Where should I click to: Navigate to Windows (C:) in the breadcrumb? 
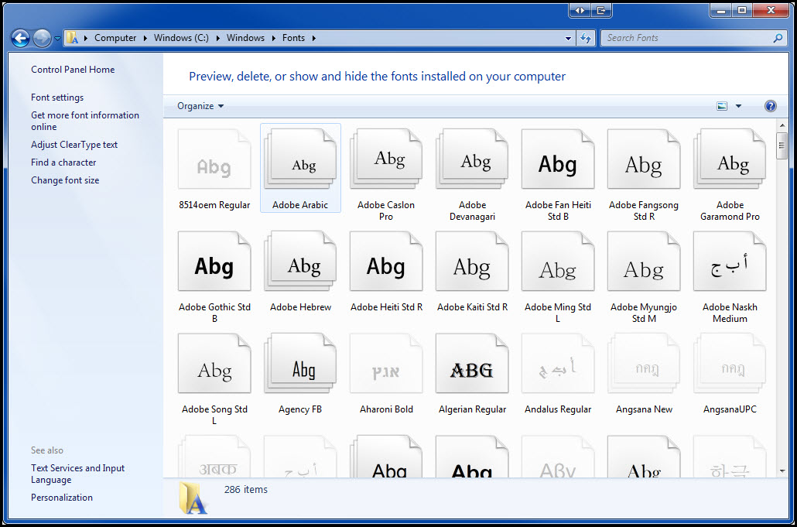(x=180, y=37)
